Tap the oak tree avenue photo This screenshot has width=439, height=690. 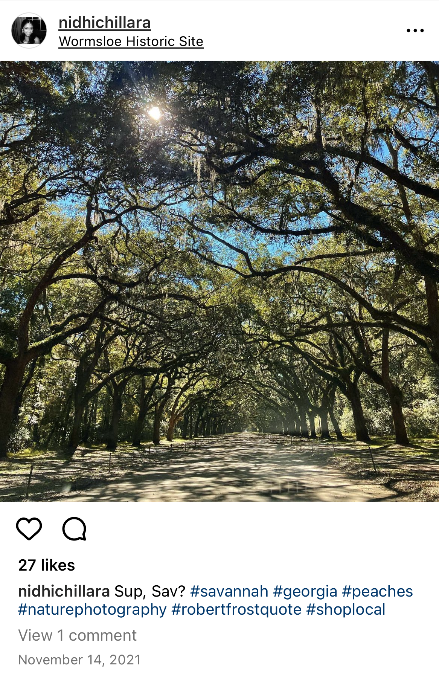click(x=219, y=281)
